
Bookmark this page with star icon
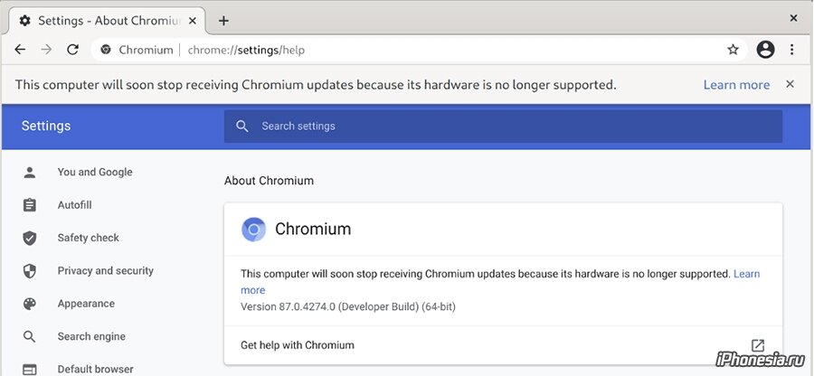pyautogui.click(x=733, y=50)
